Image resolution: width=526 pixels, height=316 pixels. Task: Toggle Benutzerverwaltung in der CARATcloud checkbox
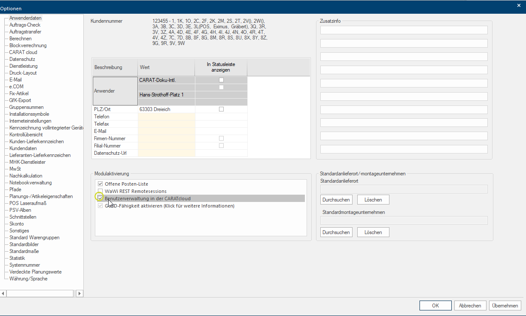coord(100,199)
